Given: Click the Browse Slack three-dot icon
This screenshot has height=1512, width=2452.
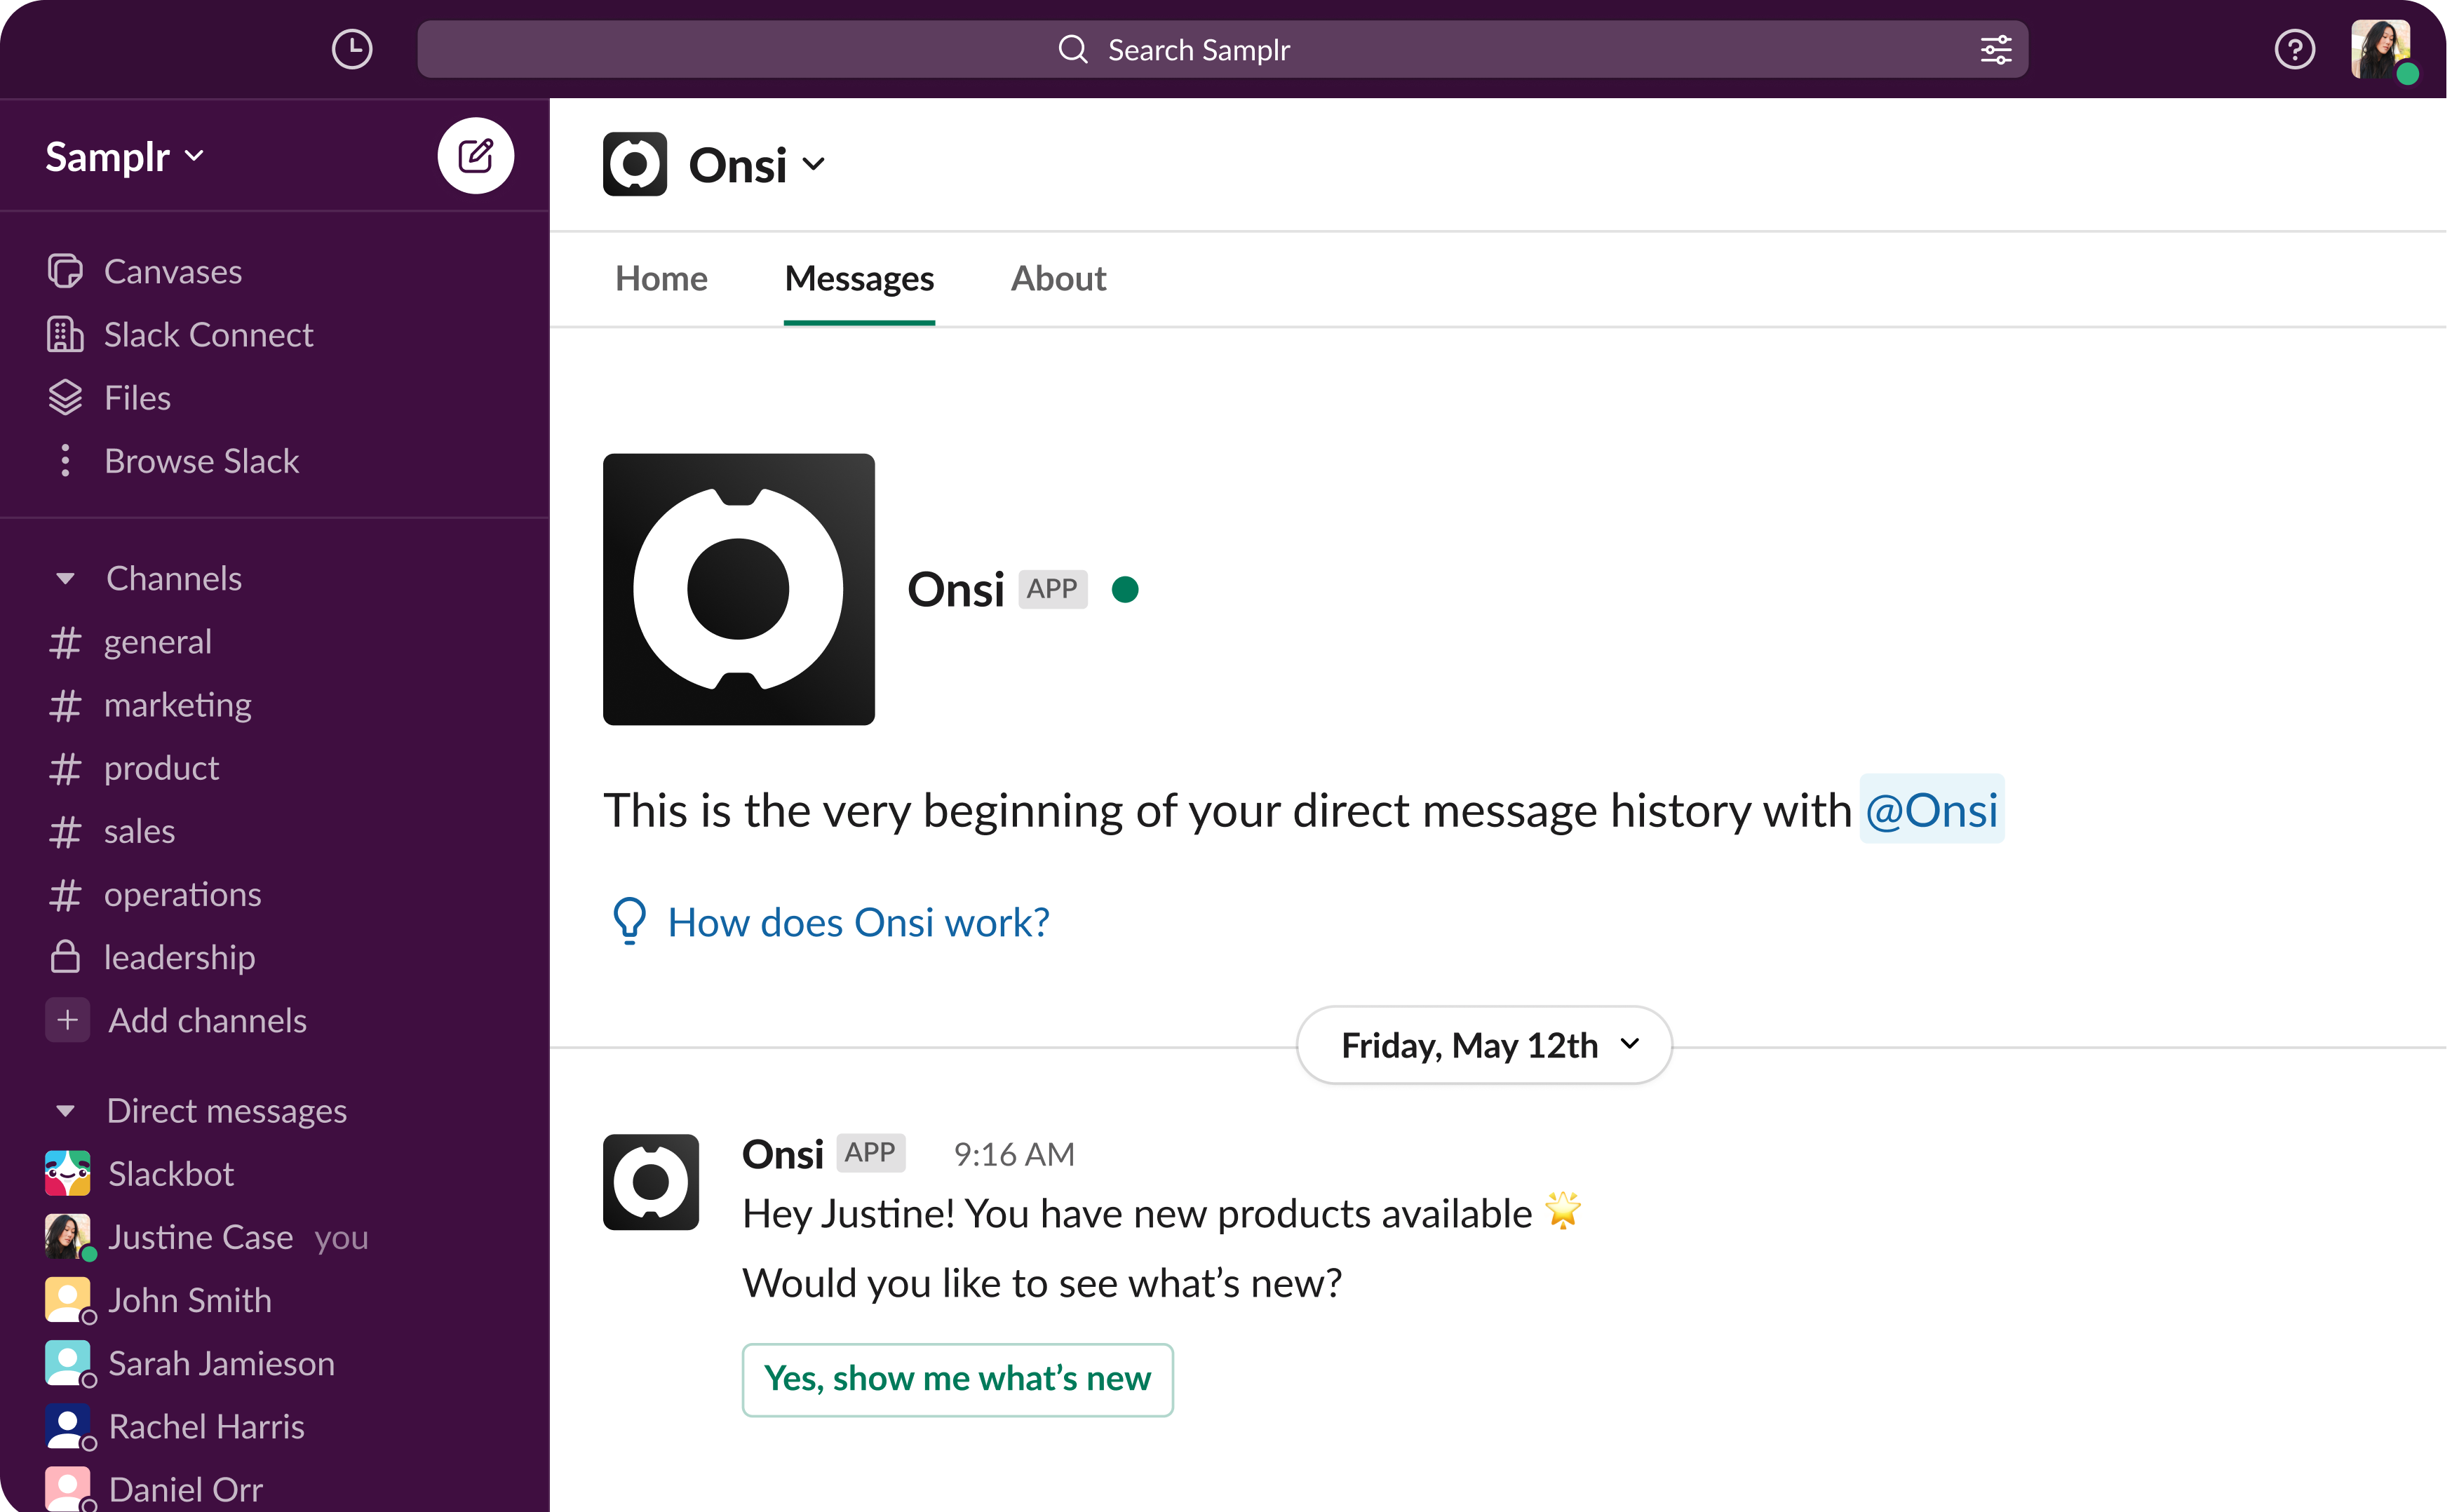Looking at the screenshot, I should (x=65, y=460).
